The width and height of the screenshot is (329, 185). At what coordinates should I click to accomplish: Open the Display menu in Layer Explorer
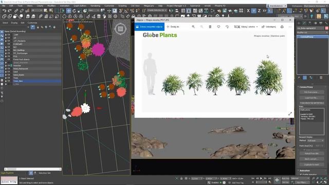coord(14,23)
